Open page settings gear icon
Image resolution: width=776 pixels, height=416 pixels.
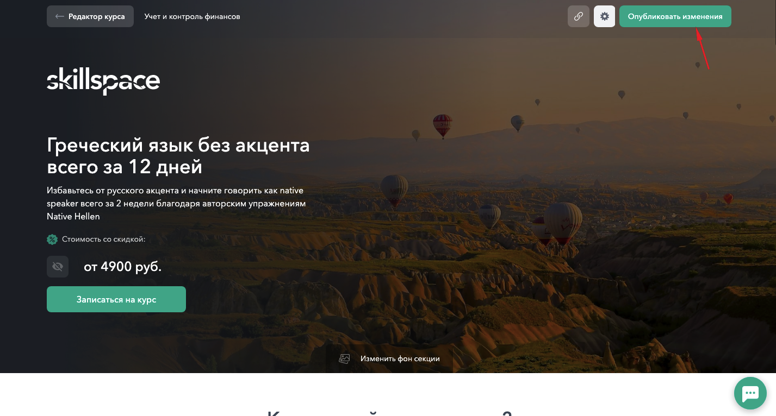[x=604, y=16]
